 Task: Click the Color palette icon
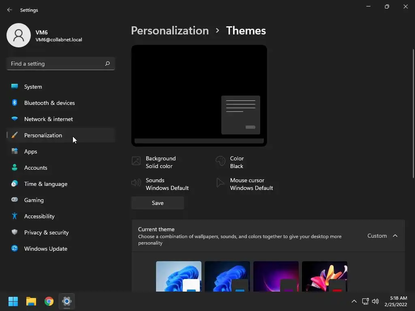point(220,161)
